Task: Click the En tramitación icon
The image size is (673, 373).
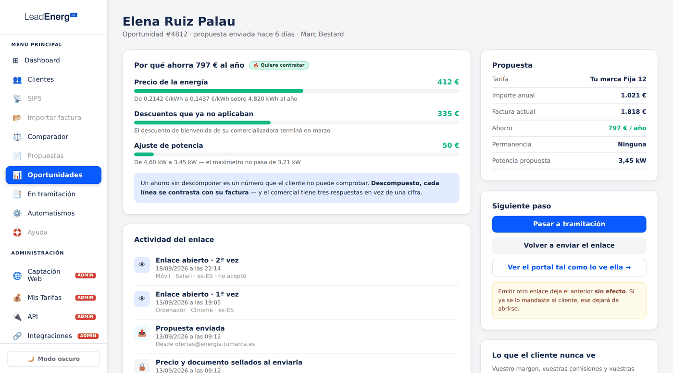Action: pos(17,194)
